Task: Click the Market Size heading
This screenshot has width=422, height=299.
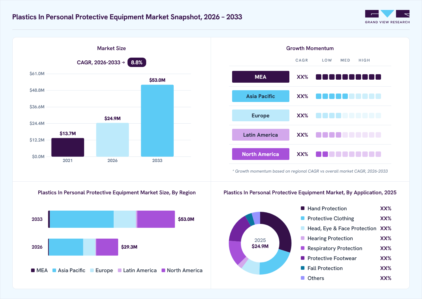Action: 112,48
